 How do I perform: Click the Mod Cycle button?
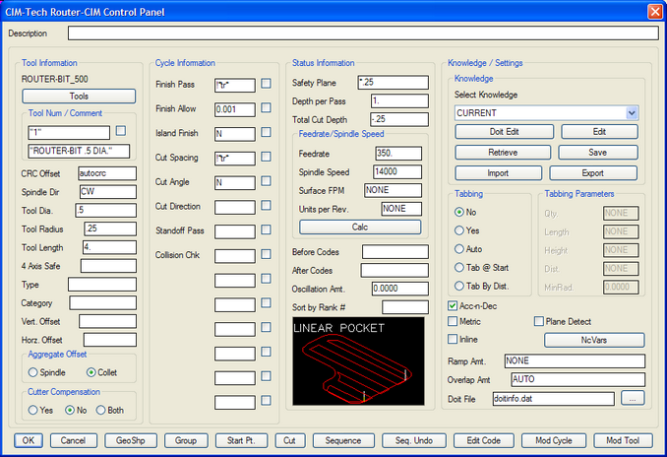pyautogui.click(x=554, y=440)
